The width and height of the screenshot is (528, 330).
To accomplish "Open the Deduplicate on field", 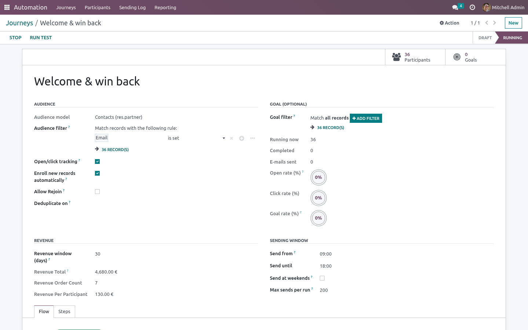I will (x=176, y=203).
